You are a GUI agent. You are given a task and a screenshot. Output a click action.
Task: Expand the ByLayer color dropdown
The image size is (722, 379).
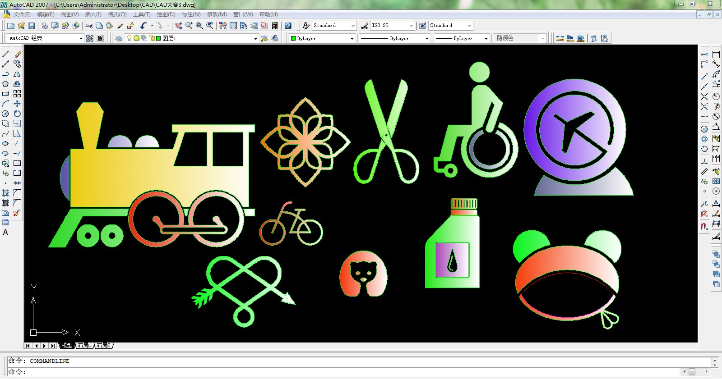point(352,38)
